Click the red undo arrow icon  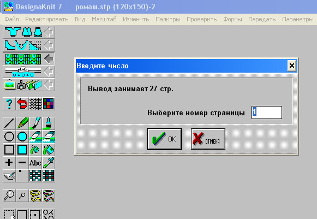[x=22, y=104]
